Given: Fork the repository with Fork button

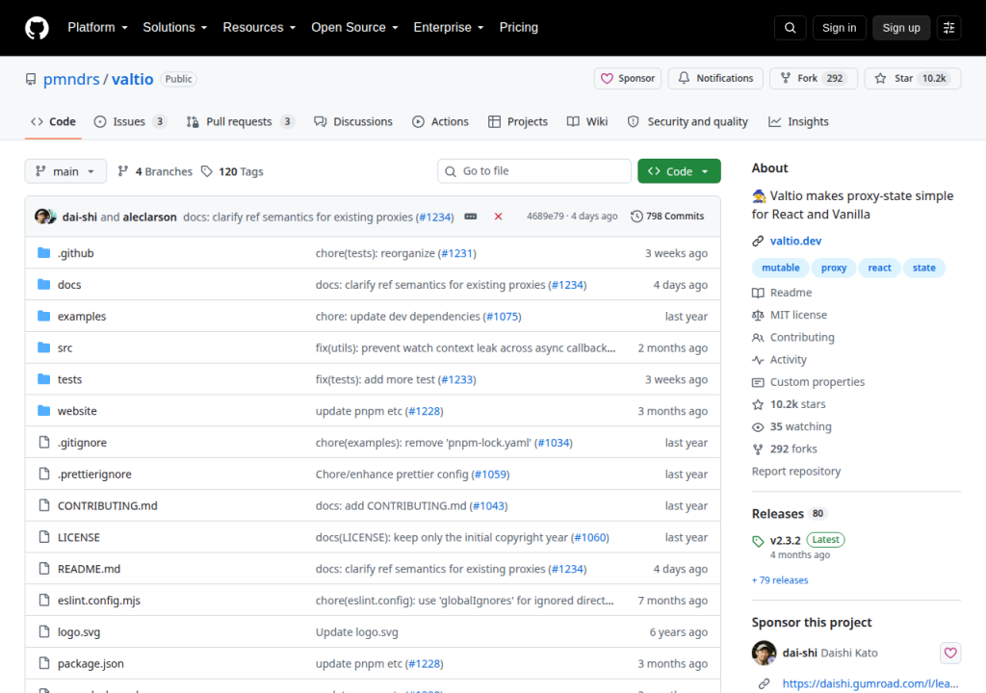Looking at the screenshot, I should point(814,79).
